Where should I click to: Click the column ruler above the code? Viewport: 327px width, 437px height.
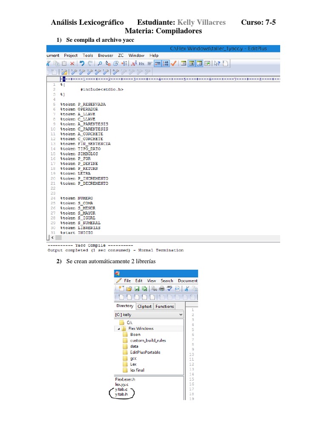[x=170, y=79]
